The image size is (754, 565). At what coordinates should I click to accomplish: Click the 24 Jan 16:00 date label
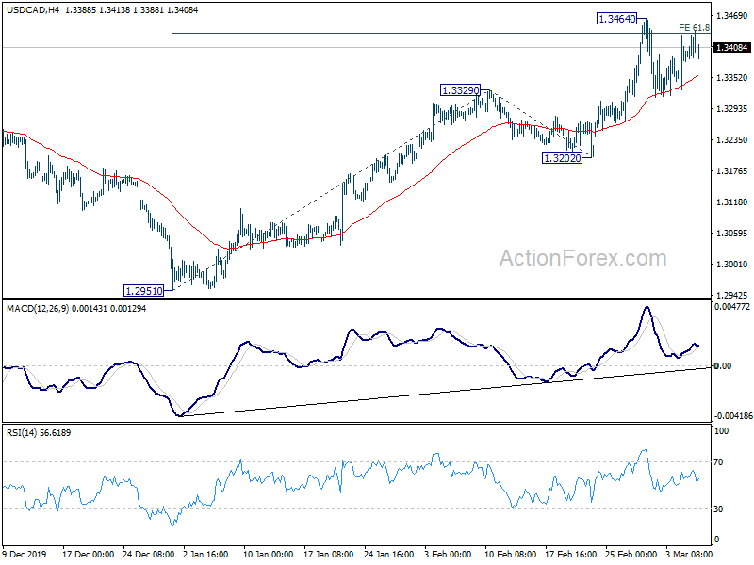pyautogui.click(x=389, y=554)
